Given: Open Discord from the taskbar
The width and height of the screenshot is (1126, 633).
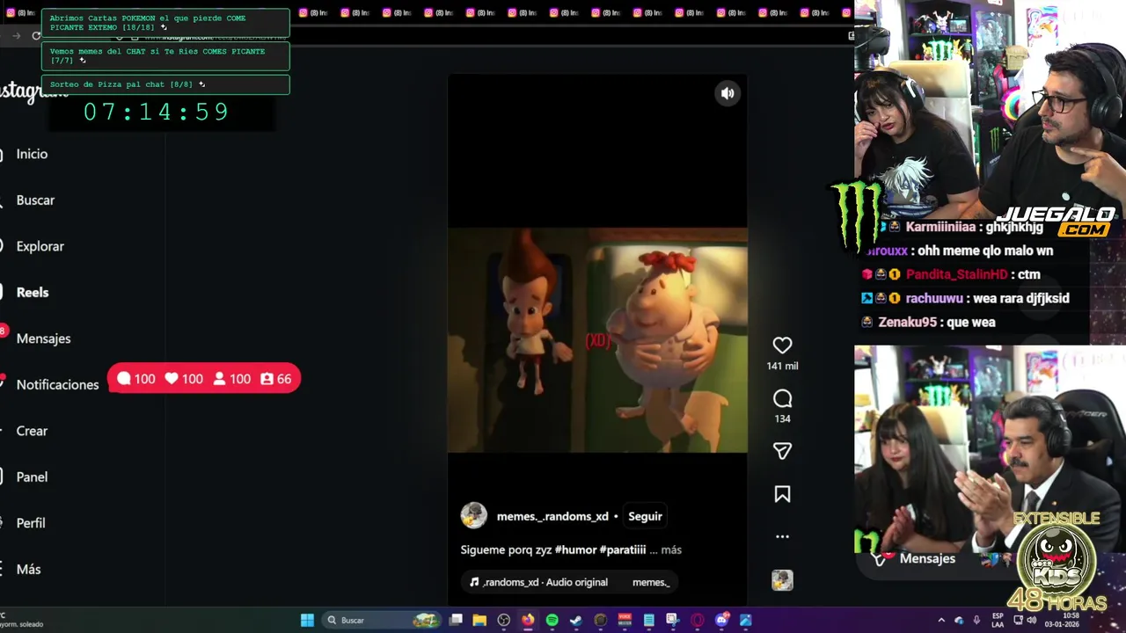Looking at the screenshot, I should coord(722,620).
